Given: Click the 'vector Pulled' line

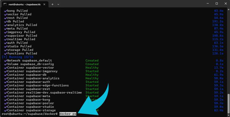Looking at the screenshot, I should (x=19, y=14).
